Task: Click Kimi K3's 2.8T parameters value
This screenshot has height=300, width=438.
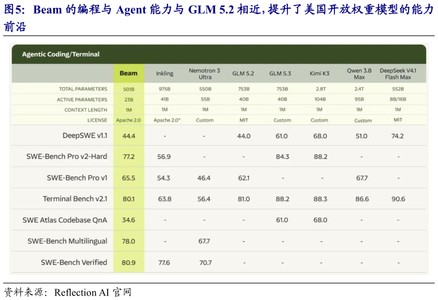Action: tap(321, 89)
